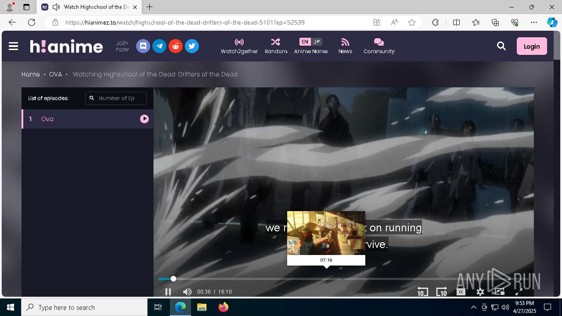This screenshot has height=316, width=562.
Task: Open Task View on the taskbar
Action: [x=158, y=307]
